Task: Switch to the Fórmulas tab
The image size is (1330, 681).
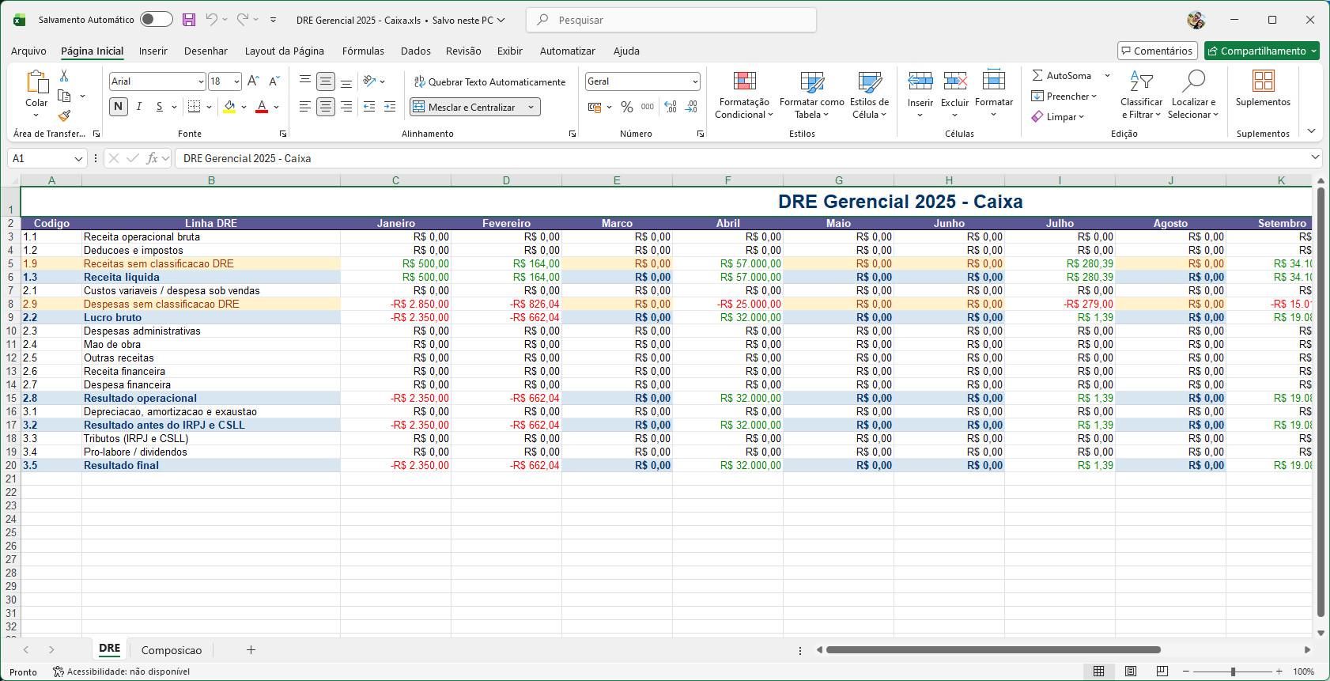Action: tap(363, 51)
